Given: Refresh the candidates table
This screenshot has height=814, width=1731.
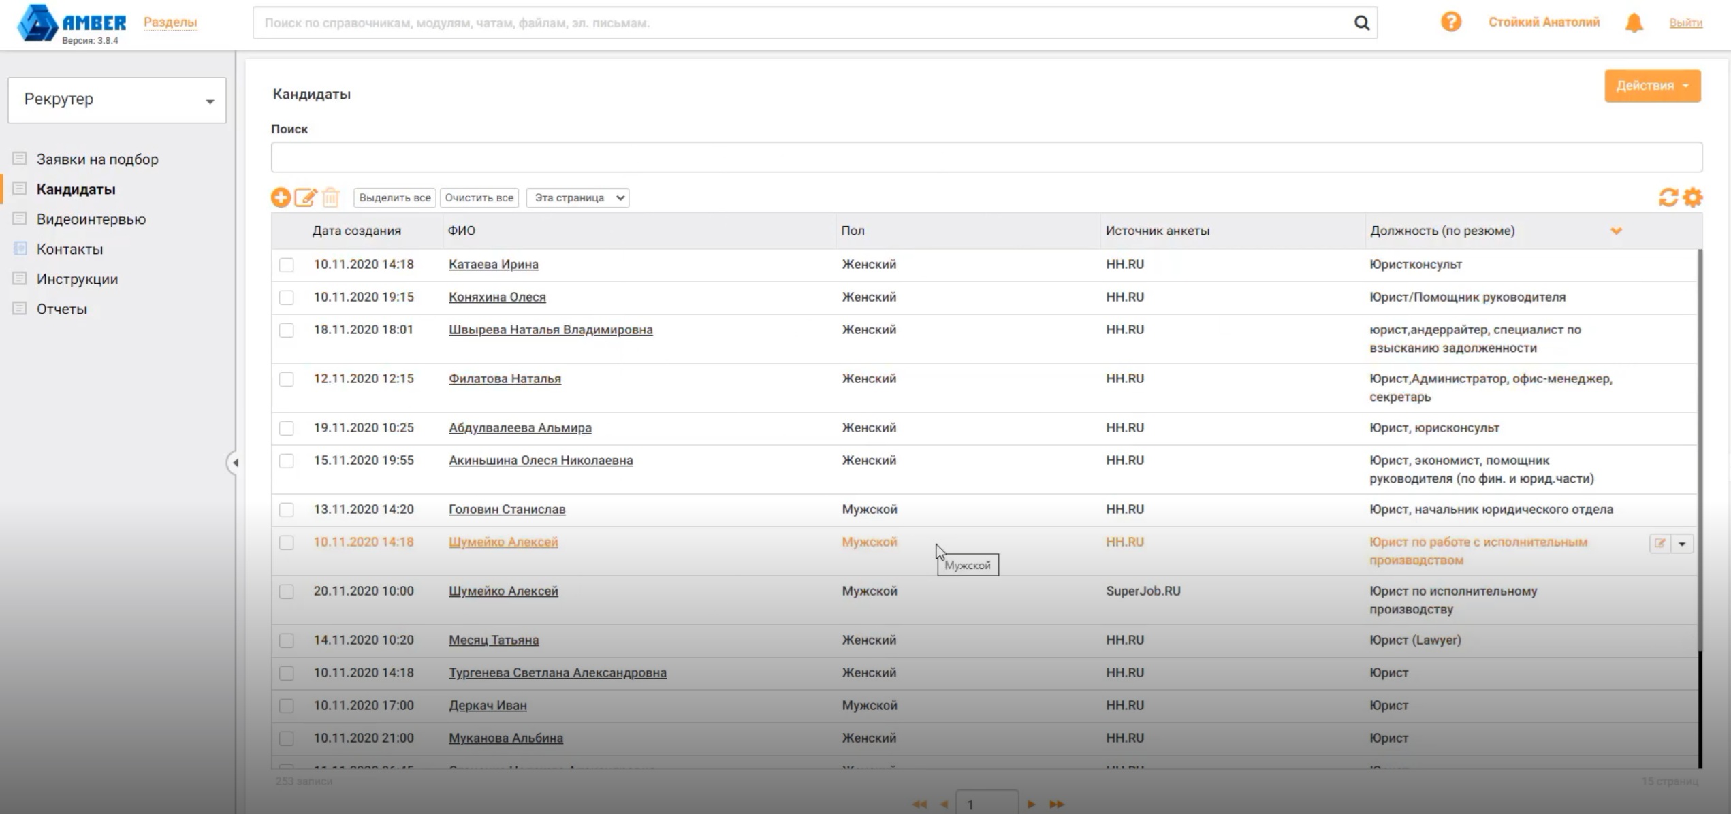Looking at the screenshot, I should point(1668,197).
